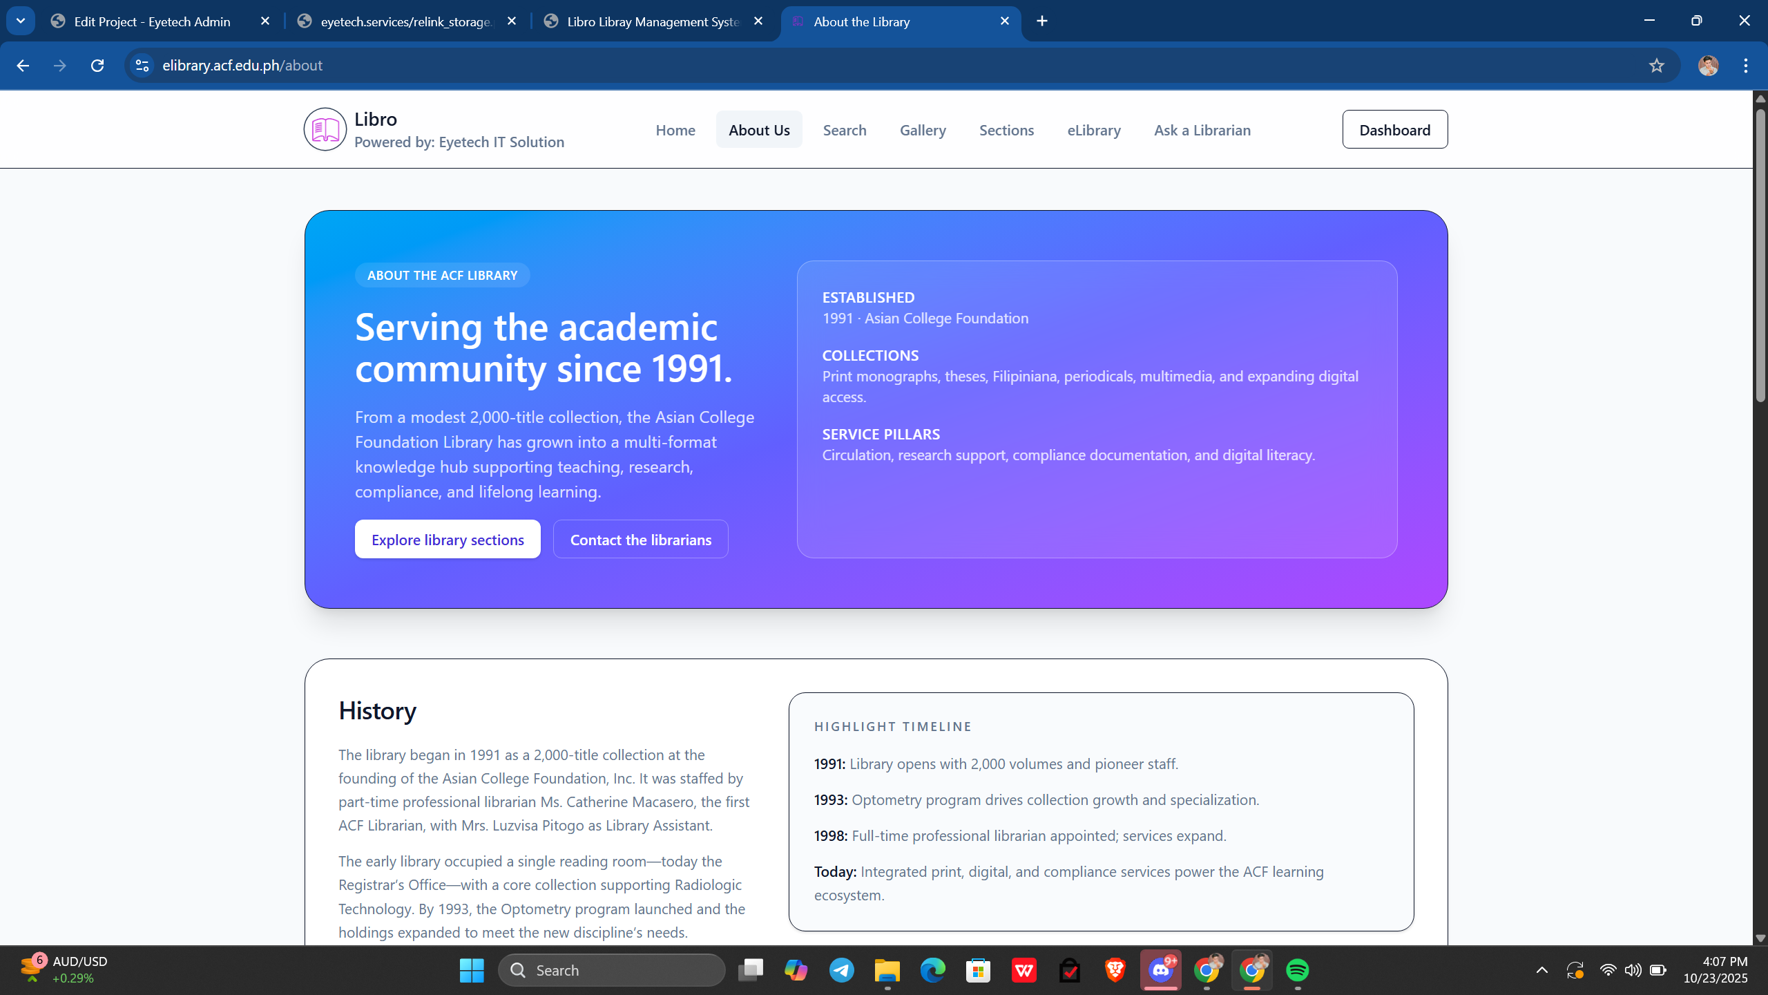
Task: Open the Chrome three-dot menu
Action: point(1746,66)
